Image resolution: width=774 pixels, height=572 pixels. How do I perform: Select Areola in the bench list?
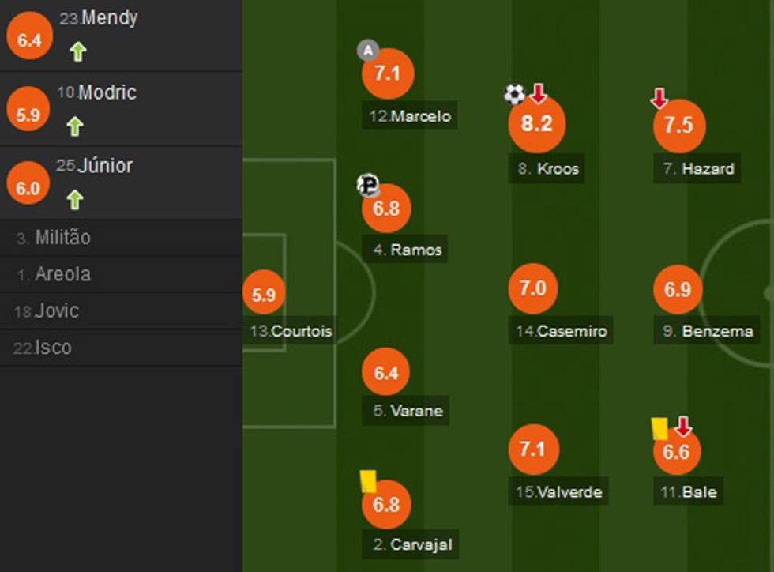coord(62,275)
